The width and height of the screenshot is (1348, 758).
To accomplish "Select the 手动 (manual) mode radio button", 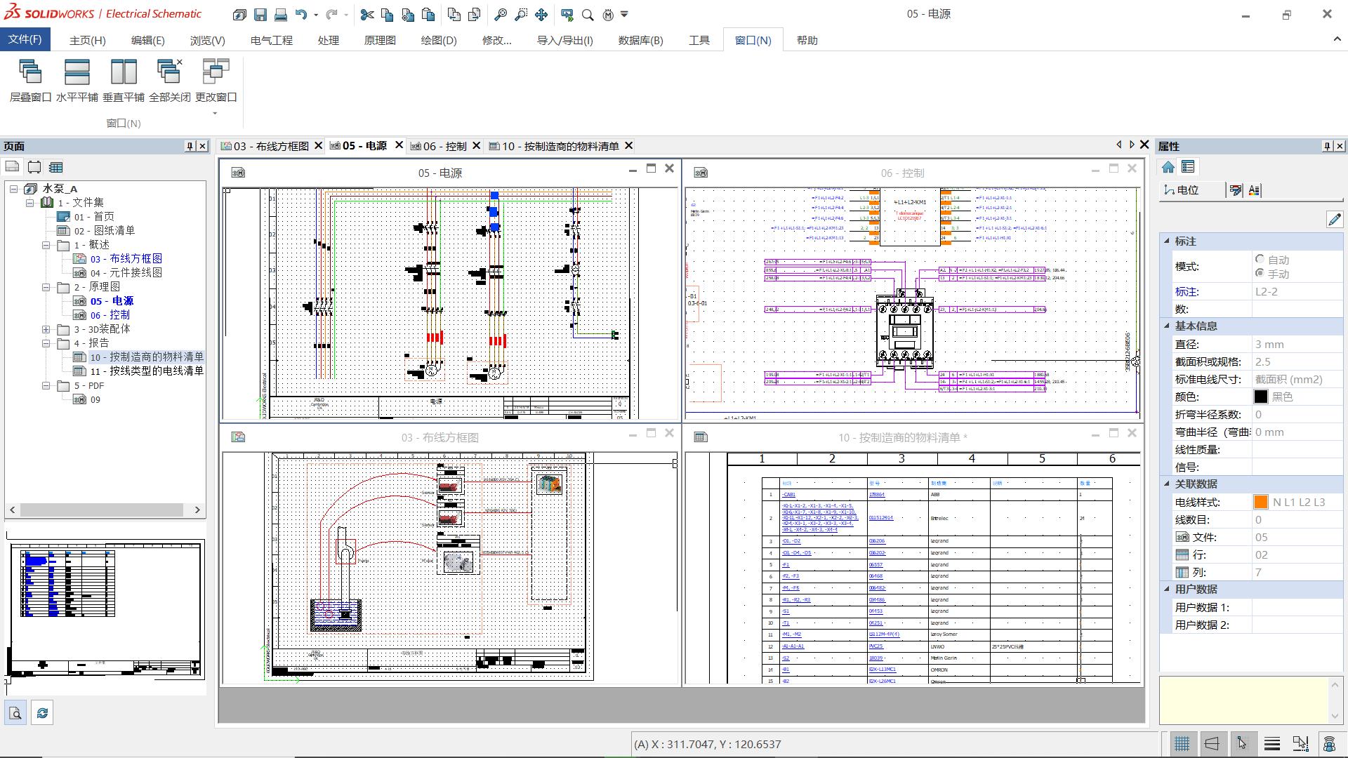I will click(x=1260, y=274).
